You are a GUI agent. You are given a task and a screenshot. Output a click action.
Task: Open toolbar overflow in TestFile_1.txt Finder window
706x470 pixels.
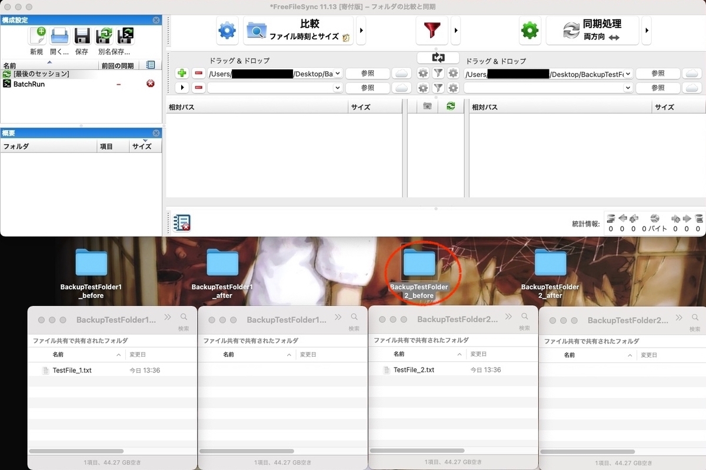pos(168,317)
